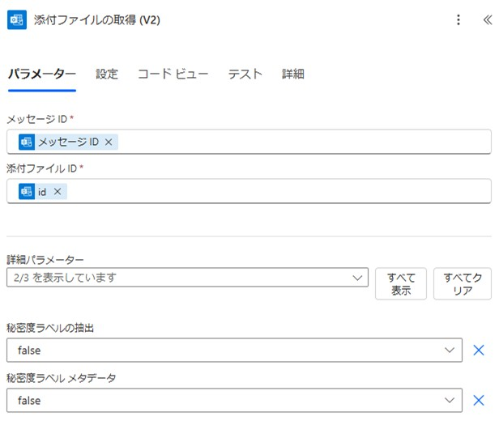
Task: Open the three-dot more options menu
Action: click(458, 19)
